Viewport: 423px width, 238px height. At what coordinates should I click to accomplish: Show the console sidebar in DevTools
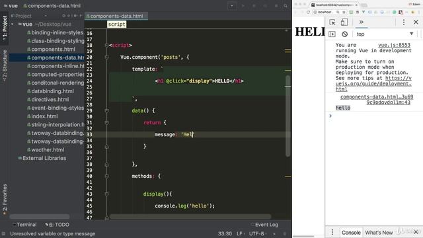coord(332,34)
